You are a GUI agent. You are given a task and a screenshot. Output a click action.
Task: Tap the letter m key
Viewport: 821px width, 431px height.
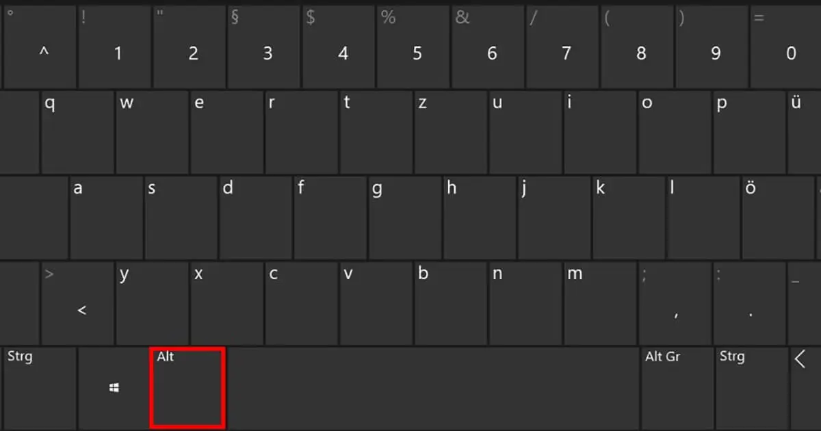pos(599,303)
